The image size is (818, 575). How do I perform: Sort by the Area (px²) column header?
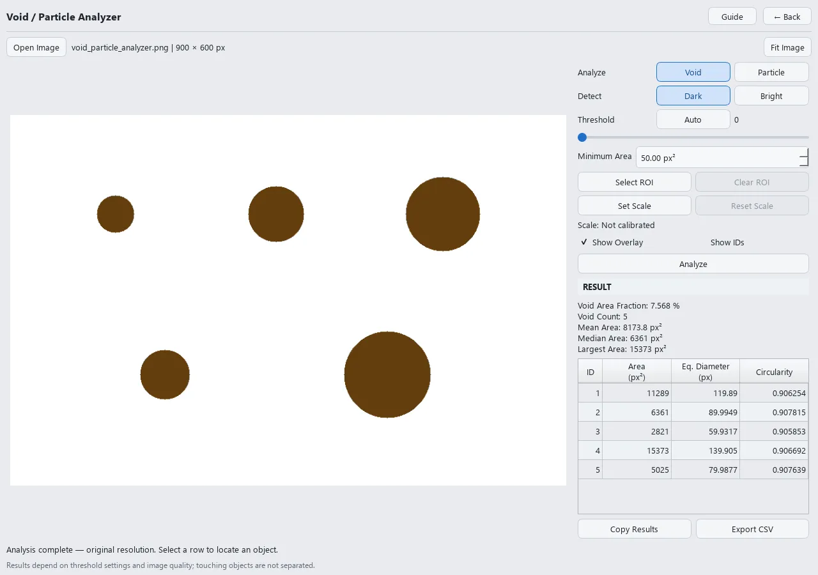[x=637, y=371]
